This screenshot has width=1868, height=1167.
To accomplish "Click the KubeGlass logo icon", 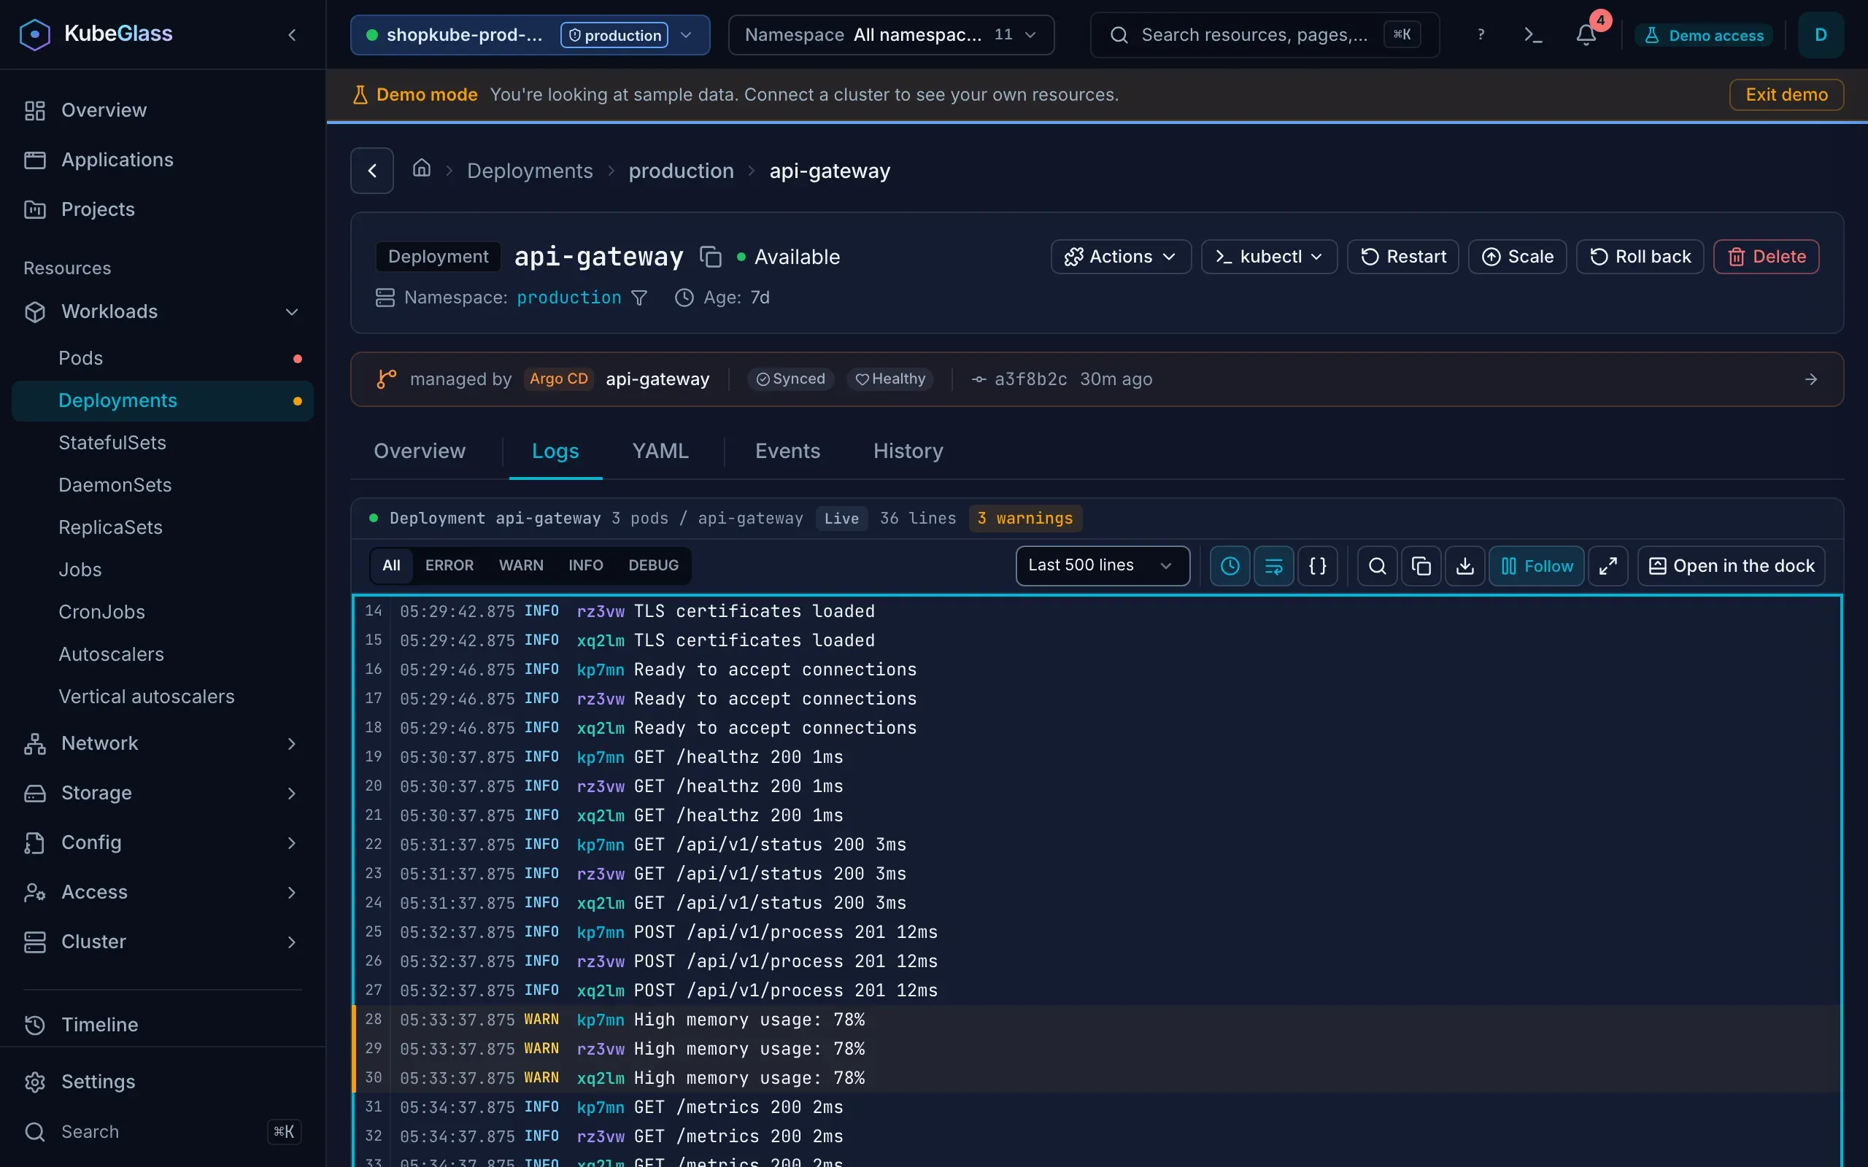I will tap(35, 35).
